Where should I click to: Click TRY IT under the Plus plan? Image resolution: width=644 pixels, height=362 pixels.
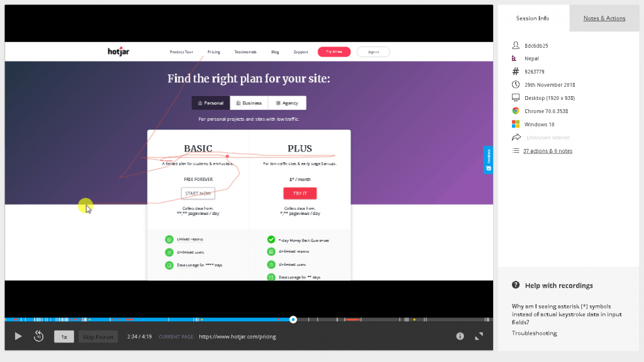pyautogui.click(x=300, y=194)
